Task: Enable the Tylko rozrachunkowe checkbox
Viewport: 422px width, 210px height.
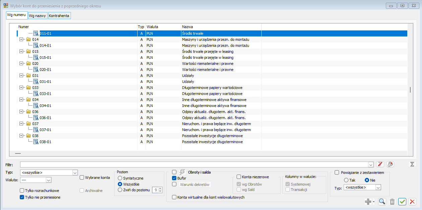Action: 22,191
